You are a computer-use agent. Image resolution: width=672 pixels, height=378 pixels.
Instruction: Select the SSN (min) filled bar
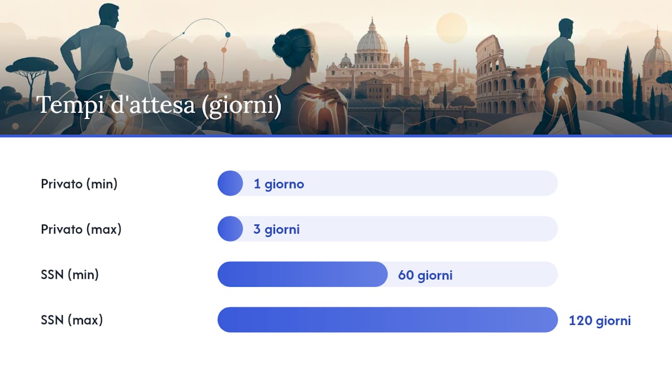point(302,274)
